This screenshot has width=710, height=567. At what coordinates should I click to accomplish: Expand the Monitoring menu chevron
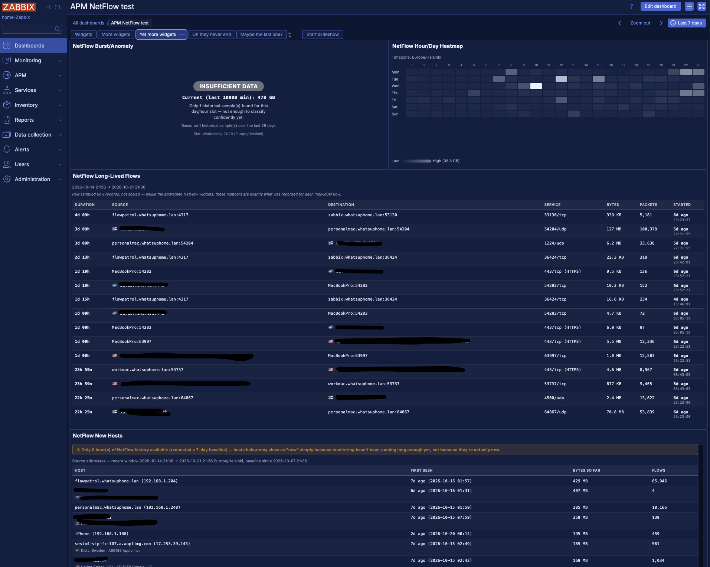60,60
